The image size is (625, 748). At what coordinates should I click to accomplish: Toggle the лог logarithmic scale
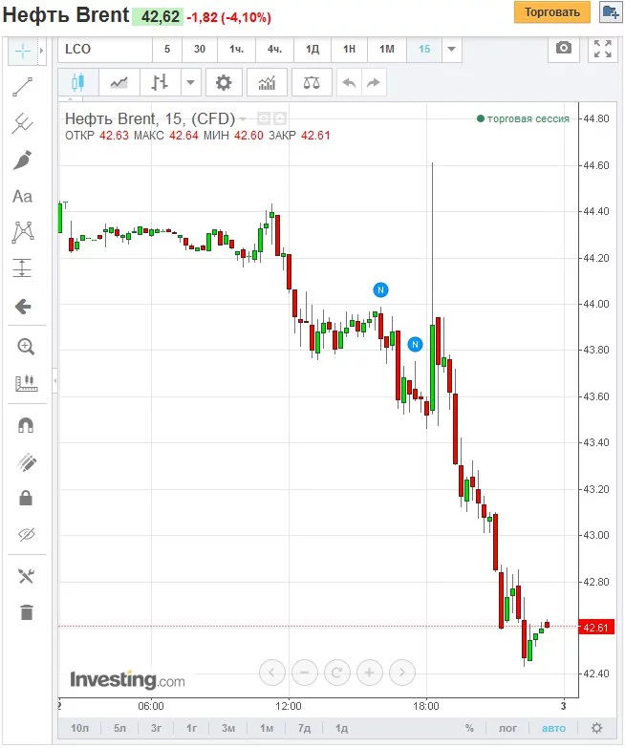pos(507,729)
